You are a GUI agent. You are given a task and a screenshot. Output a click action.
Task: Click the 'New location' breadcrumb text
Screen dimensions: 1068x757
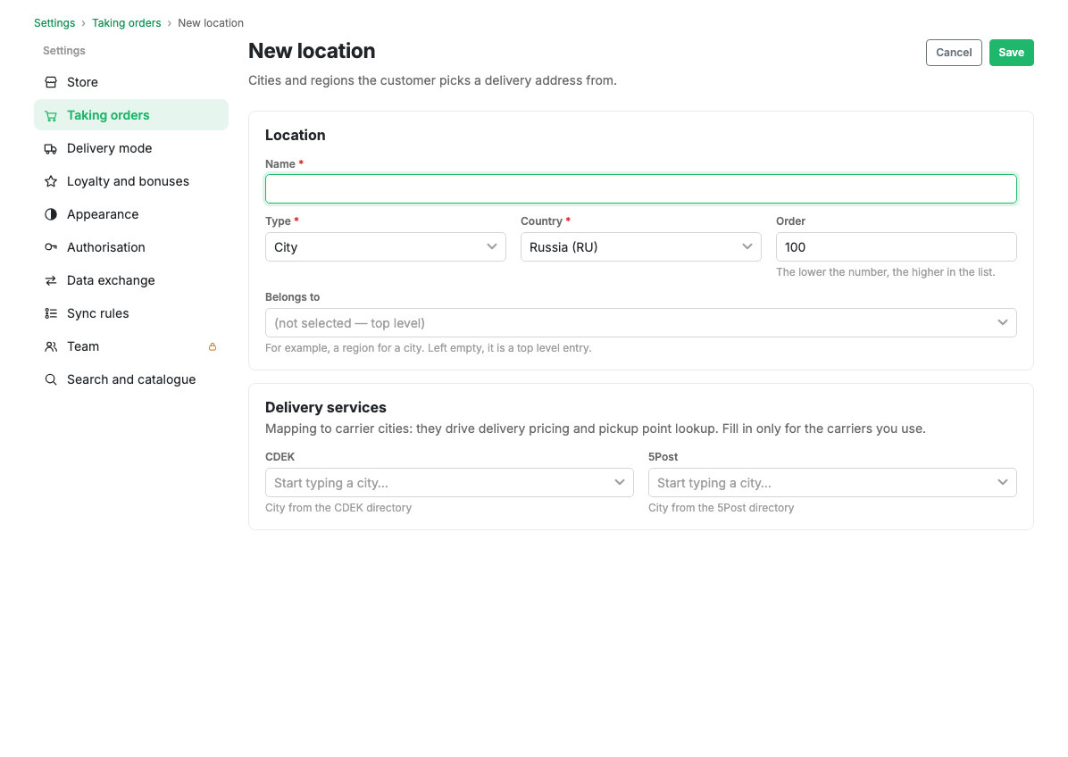[211, 23]
